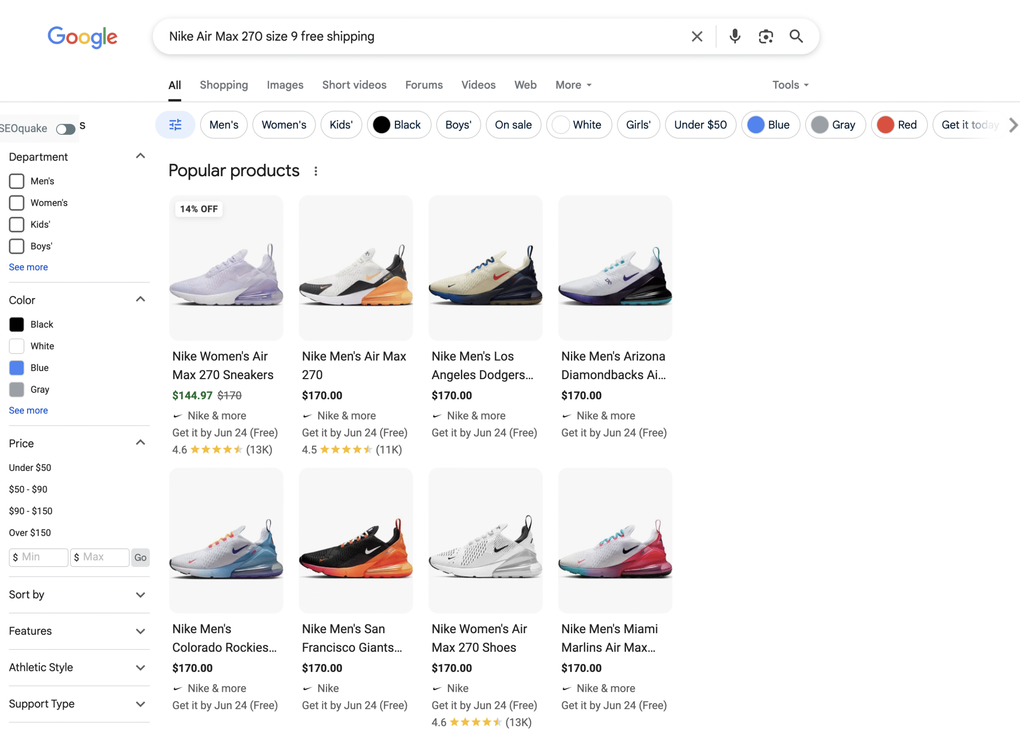Screen dimensions: 1020x730
Task: Activate voice search with the microphone icon
Action: (x=734, y=36)
